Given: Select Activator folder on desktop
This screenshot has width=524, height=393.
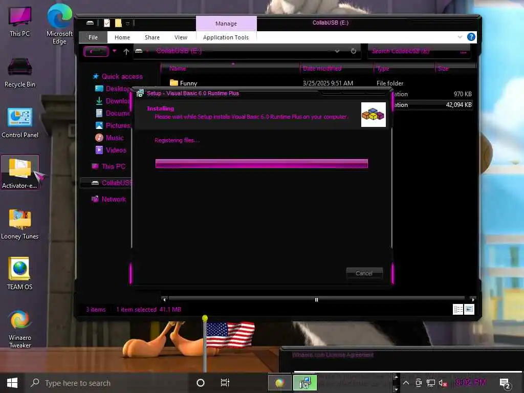Looking at the screenshot, I should tap(20, 173).
